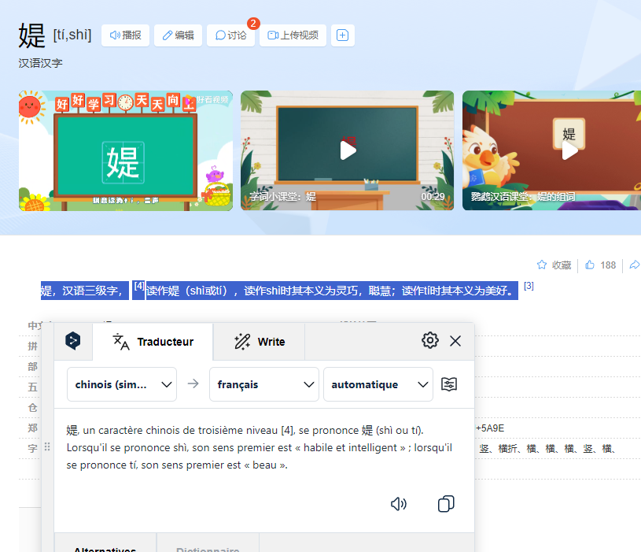Play the 字词小课堂 video
The height and width of the screenshot is (552, 641).
point(347,150)
